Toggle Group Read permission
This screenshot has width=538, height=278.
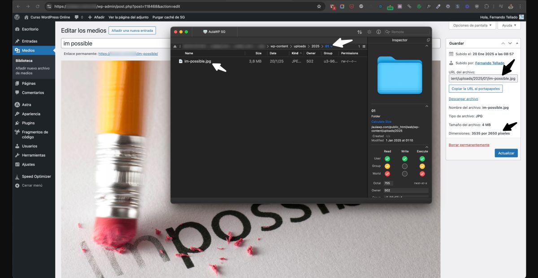click(387, 166)
